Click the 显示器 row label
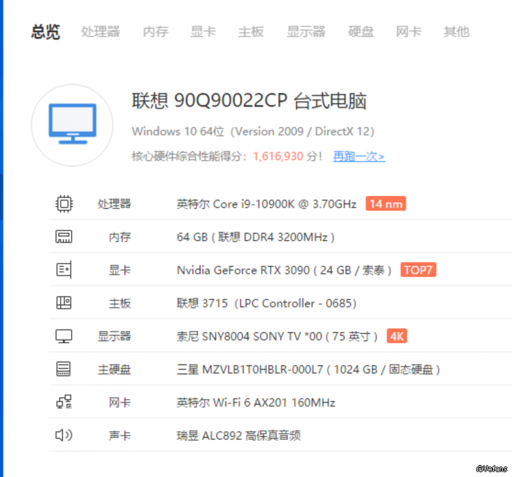 coord(114,336)
